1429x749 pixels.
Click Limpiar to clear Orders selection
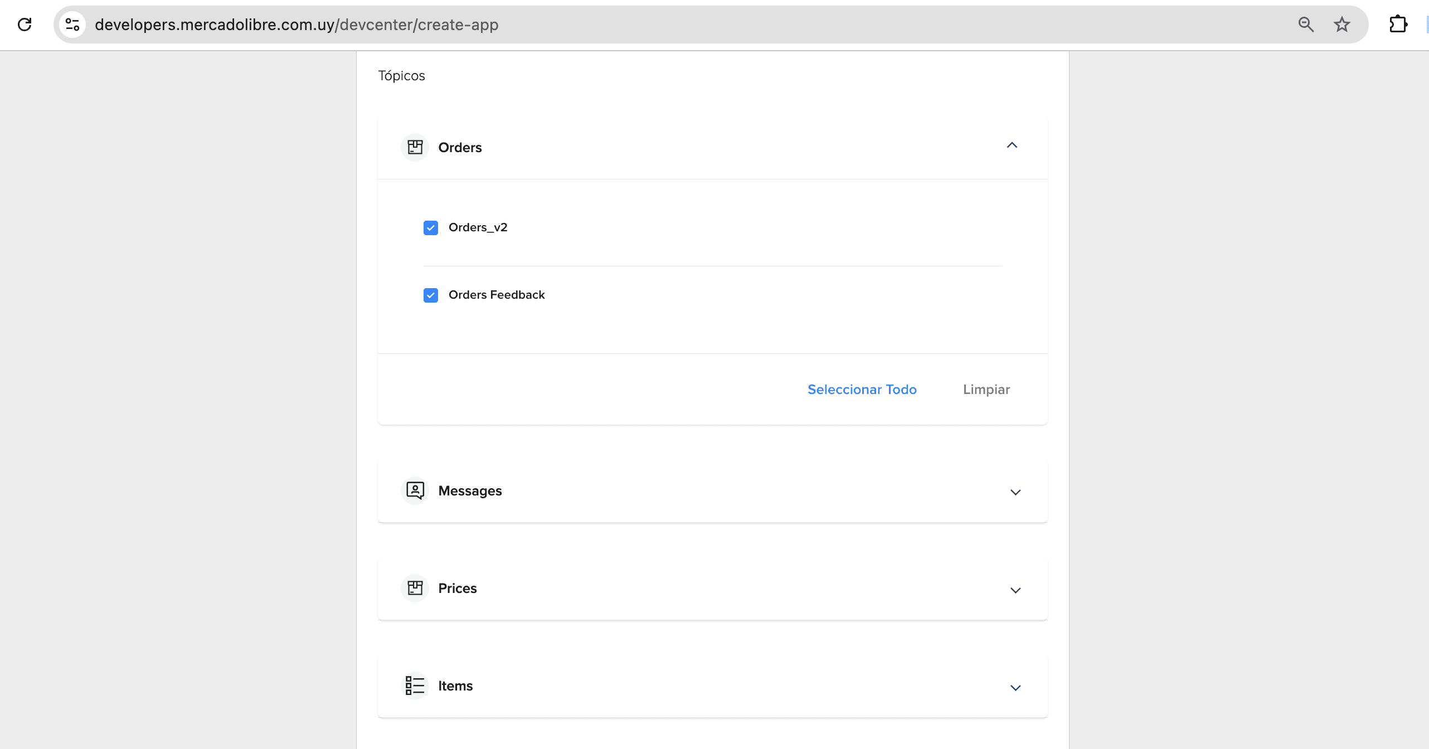(x=986, y=390)
